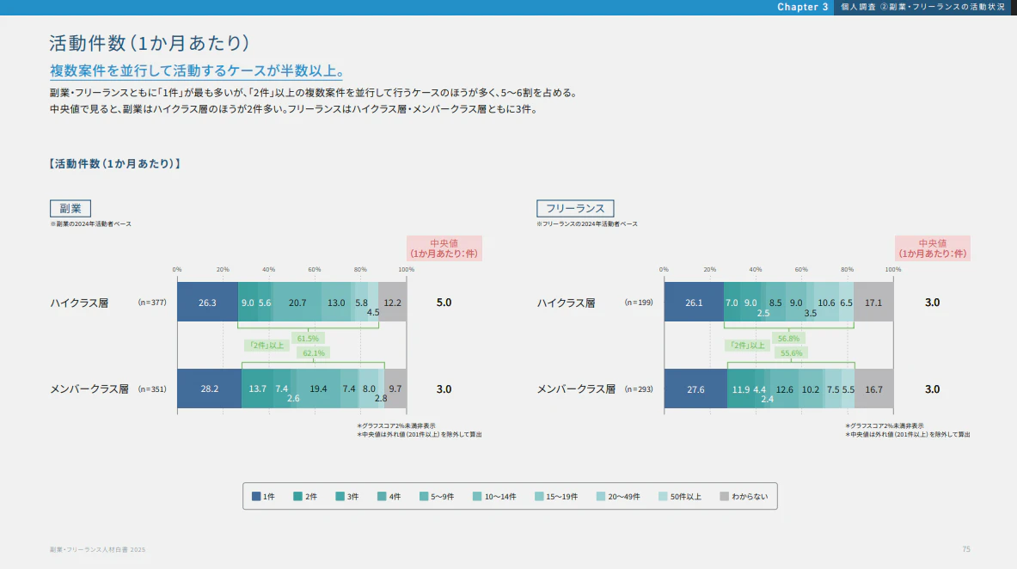Click the 50件以上 legend entry
The width and height of the screenshot is (1017, 569).
pyautogui.click(x=680, y=496)
